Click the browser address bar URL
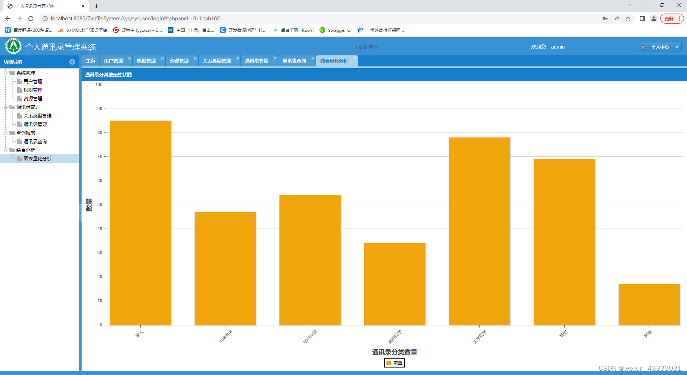Screen dimensions: 687x375 click(x=135, y=19)
